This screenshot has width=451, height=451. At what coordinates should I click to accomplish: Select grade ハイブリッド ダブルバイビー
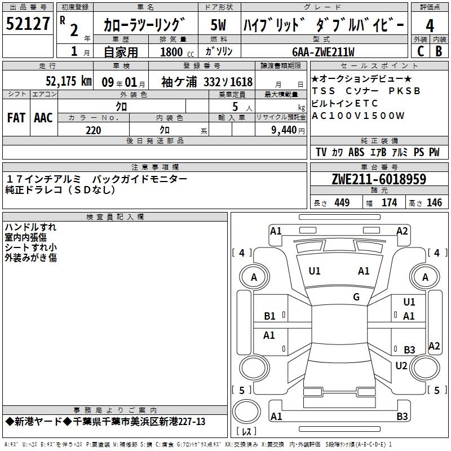pyautogui.click(x=324, y=25)
